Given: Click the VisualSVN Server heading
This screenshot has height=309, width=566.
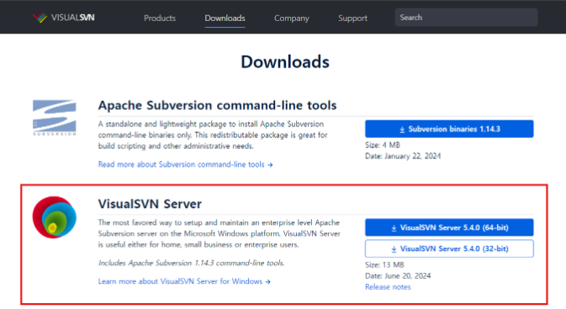Looking at the screenshot, I should [x=150, y=204].
